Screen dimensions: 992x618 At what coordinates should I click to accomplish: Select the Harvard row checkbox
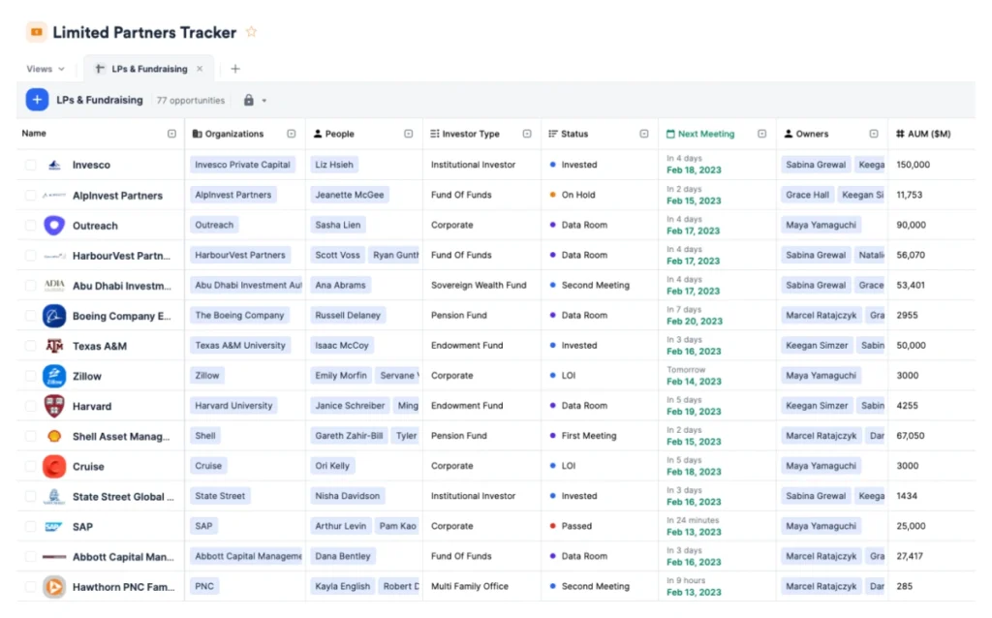[31, 406]
